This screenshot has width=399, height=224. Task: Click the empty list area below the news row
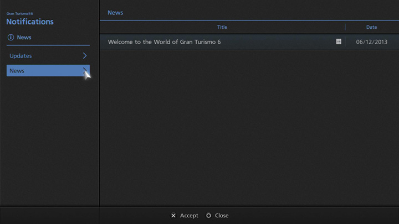249,127
